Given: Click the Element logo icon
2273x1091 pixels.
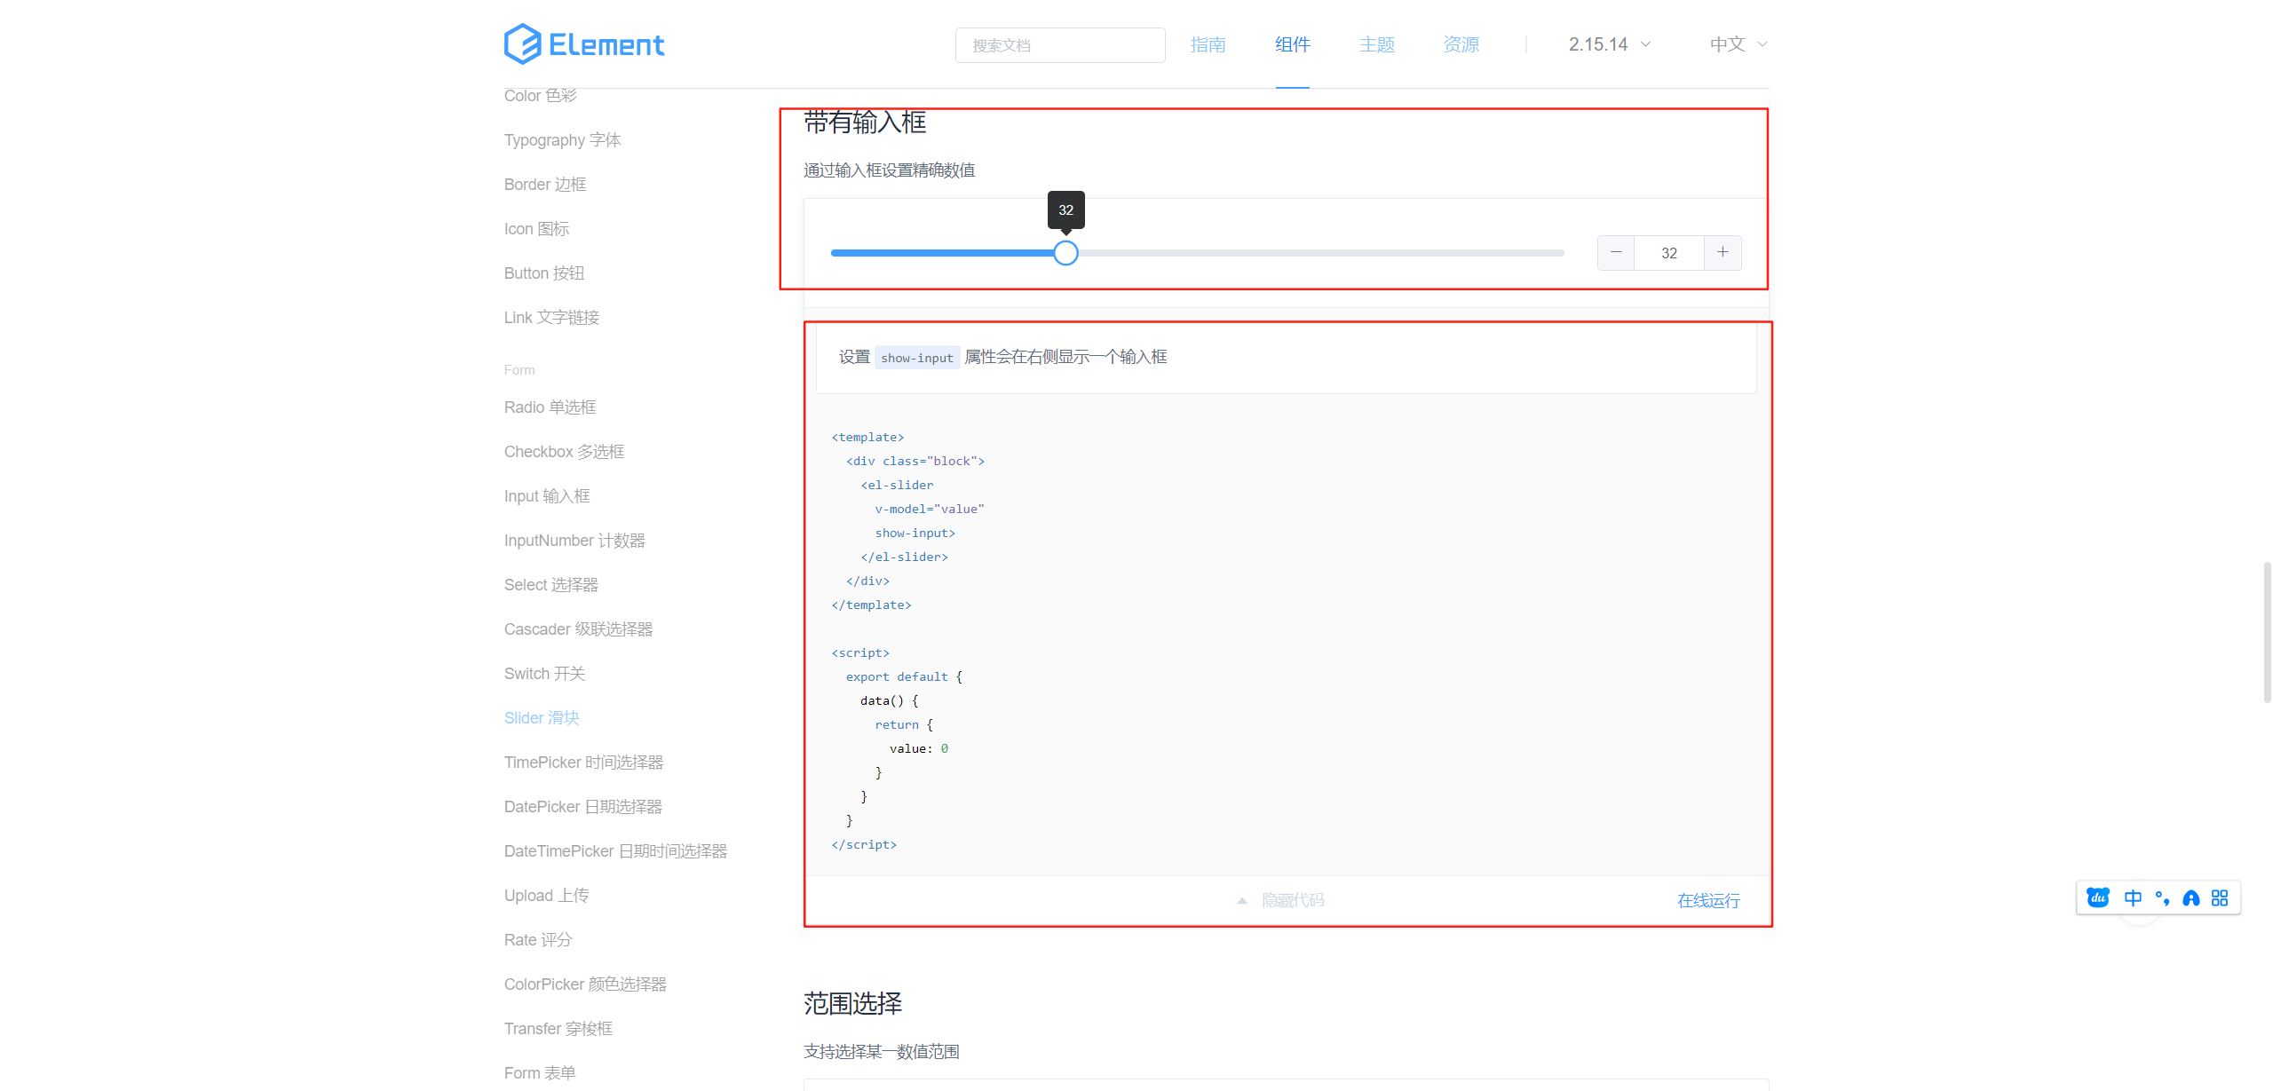Looking at the screenshot, I should coord(522,44).
